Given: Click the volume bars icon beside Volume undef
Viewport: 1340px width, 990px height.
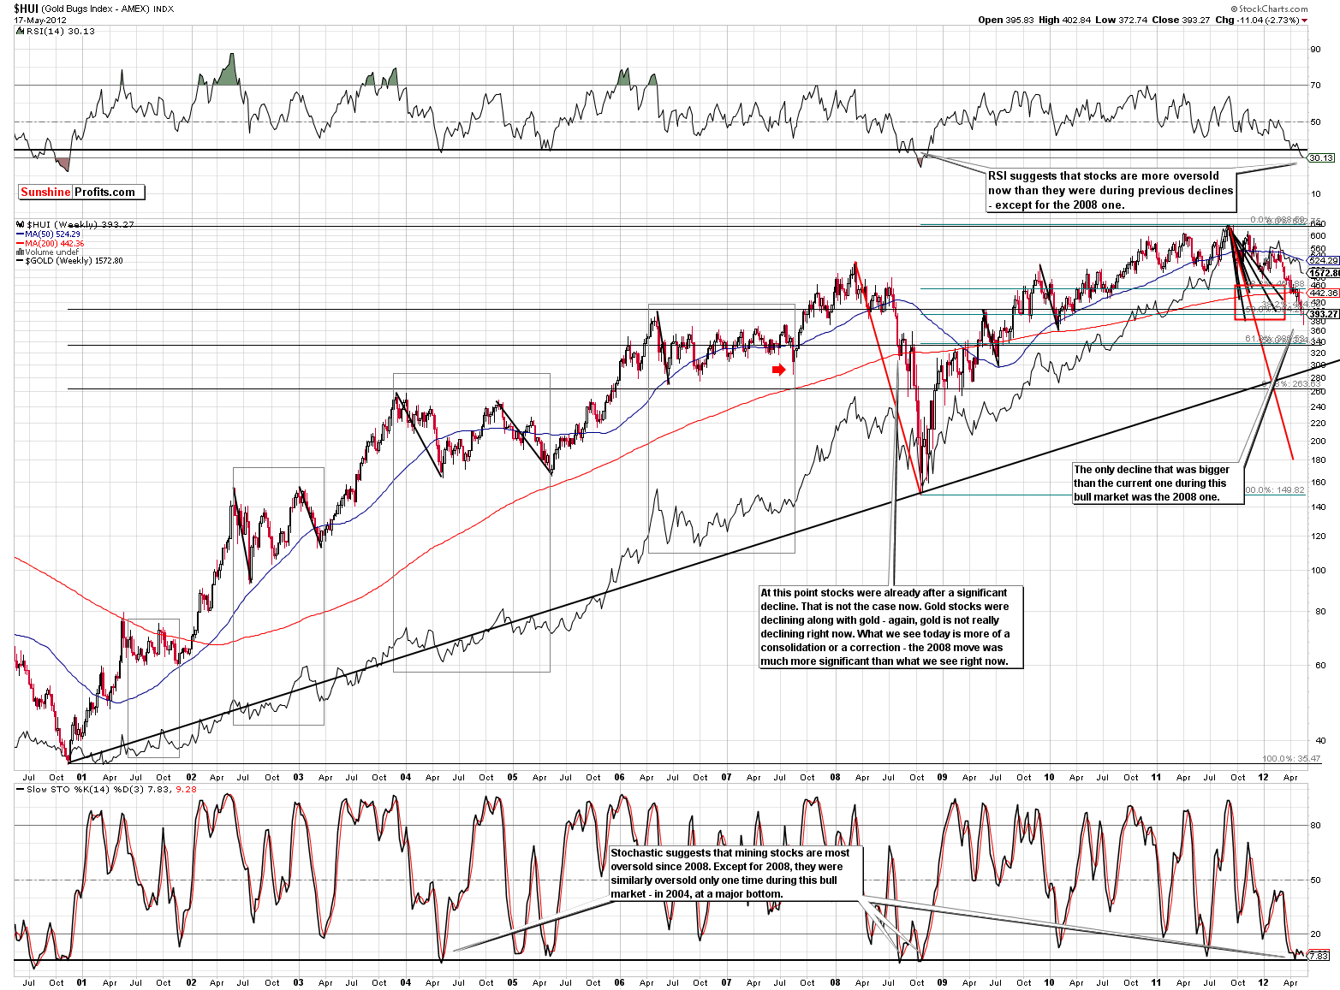Looking at the screenshot, I should 20,252.
